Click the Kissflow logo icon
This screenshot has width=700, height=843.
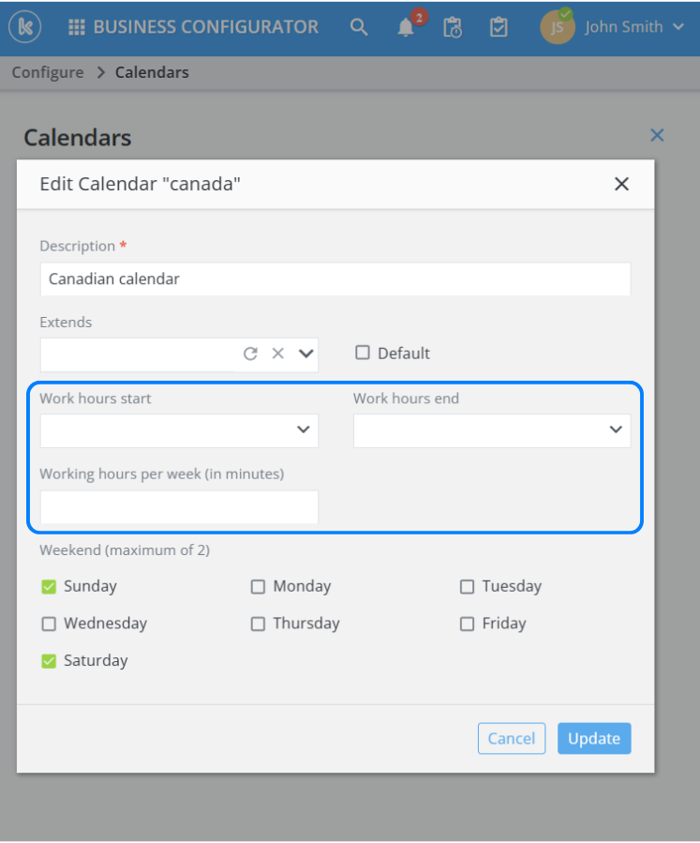pos(23,27)
